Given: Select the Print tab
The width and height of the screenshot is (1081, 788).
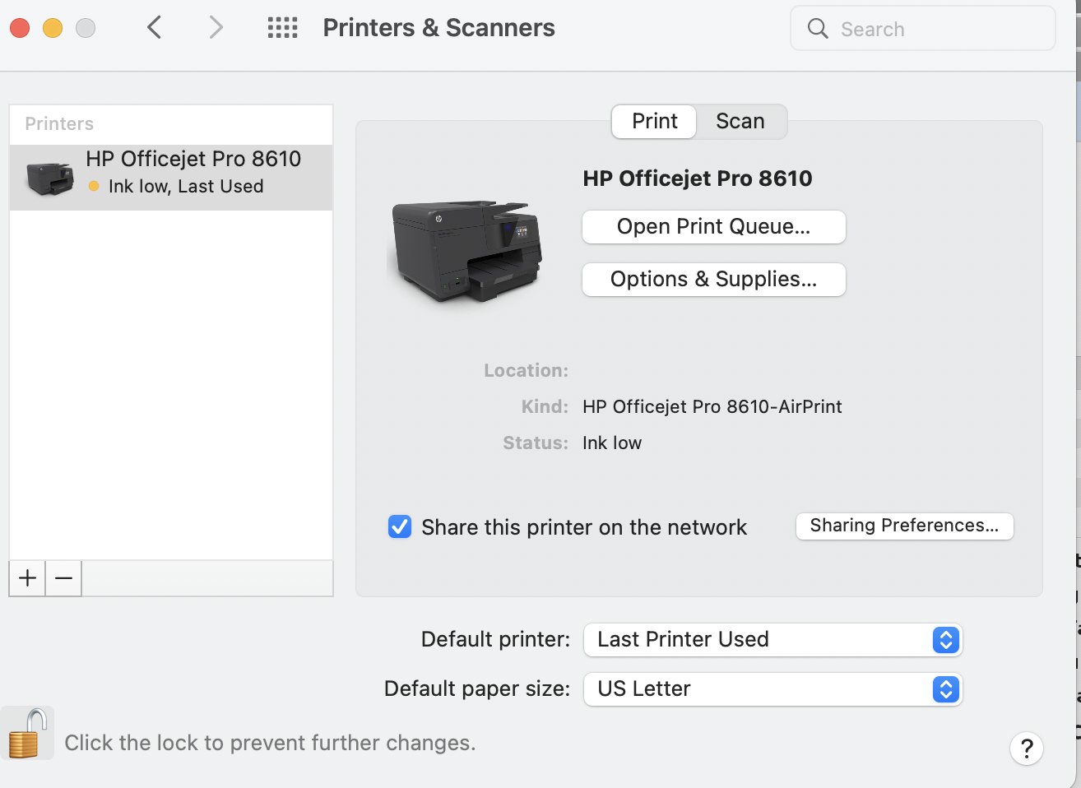Looking at the screenshot, I should pyautogui.click(x=655, y=122).
